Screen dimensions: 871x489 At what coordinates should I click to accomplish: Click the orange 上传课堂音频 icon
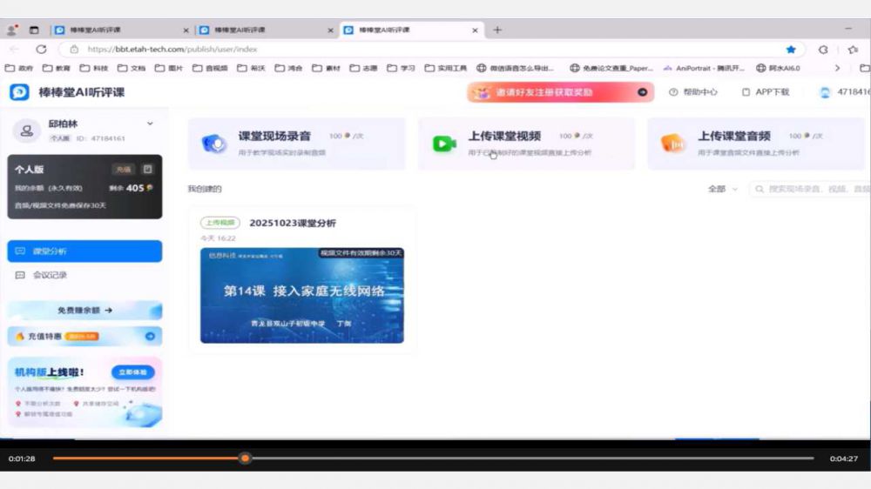[672, 144]
